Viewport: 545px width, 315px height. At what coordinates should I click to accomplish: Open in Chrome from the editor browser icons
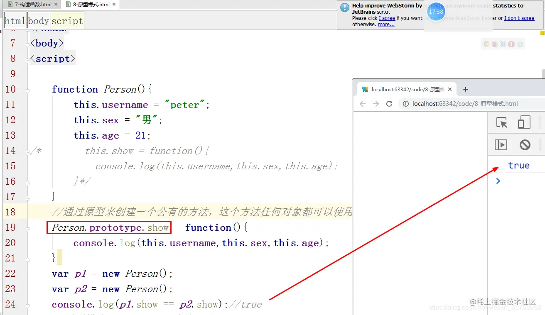pyautogui.click(x=486, y=44)
